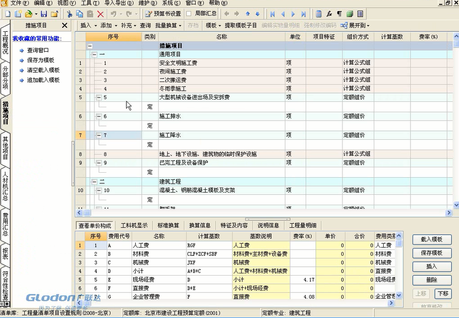This screenshot has height=318, width=459.
Task: Click the scissors Cut icon
Action: [x=70, y=14]
